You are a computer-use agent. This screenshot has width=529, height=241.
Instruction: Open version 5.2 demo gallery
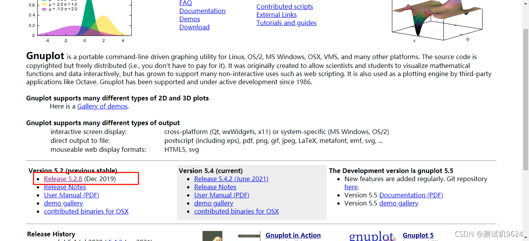tap(64, 203)
